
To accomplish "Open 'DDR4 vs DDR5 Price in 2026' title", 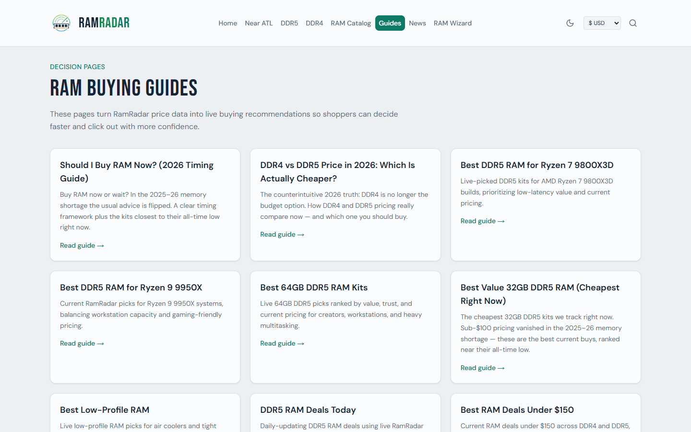I will [337, 172].
